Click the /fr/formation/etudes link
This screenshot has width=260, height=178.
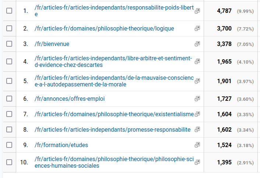[61, 145]
